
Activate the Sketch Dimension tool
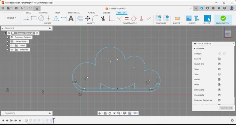point(63,18)
